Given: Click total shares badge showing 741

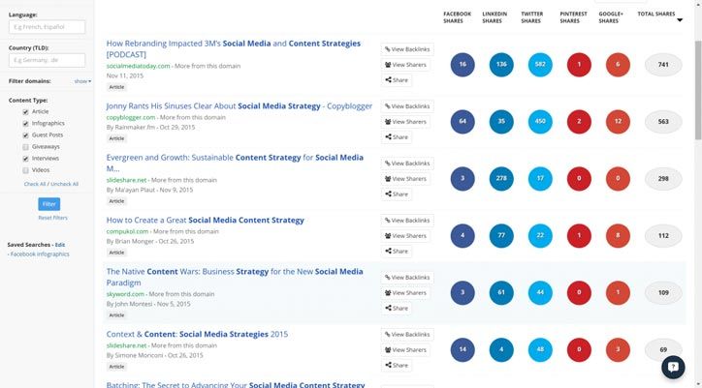Looking at the screenshot, I should (x=663, y=65).
